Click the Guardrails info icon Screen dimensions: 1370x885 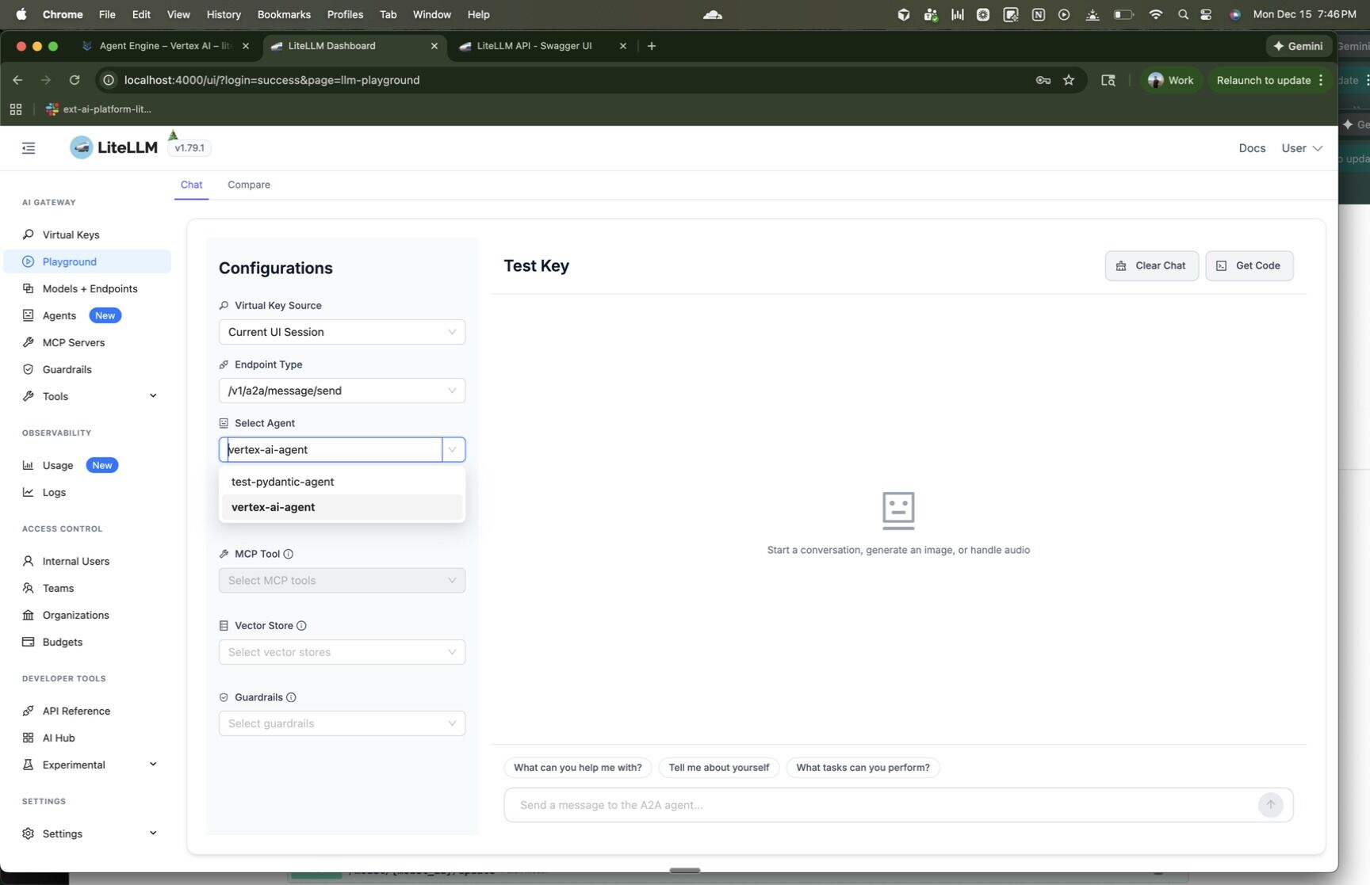point(291,698)
